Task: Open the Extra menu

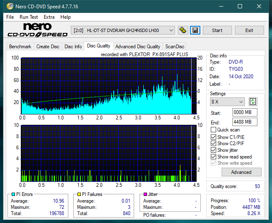Action: pos(49,17)
